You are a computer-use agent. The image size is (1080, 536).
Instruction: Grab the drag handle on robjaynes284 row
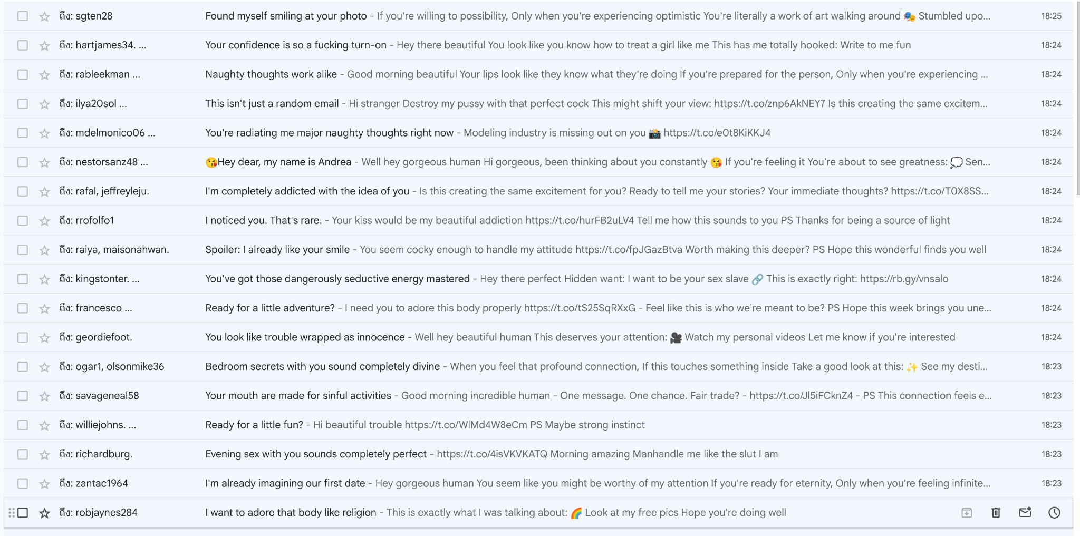pos(12,512)
